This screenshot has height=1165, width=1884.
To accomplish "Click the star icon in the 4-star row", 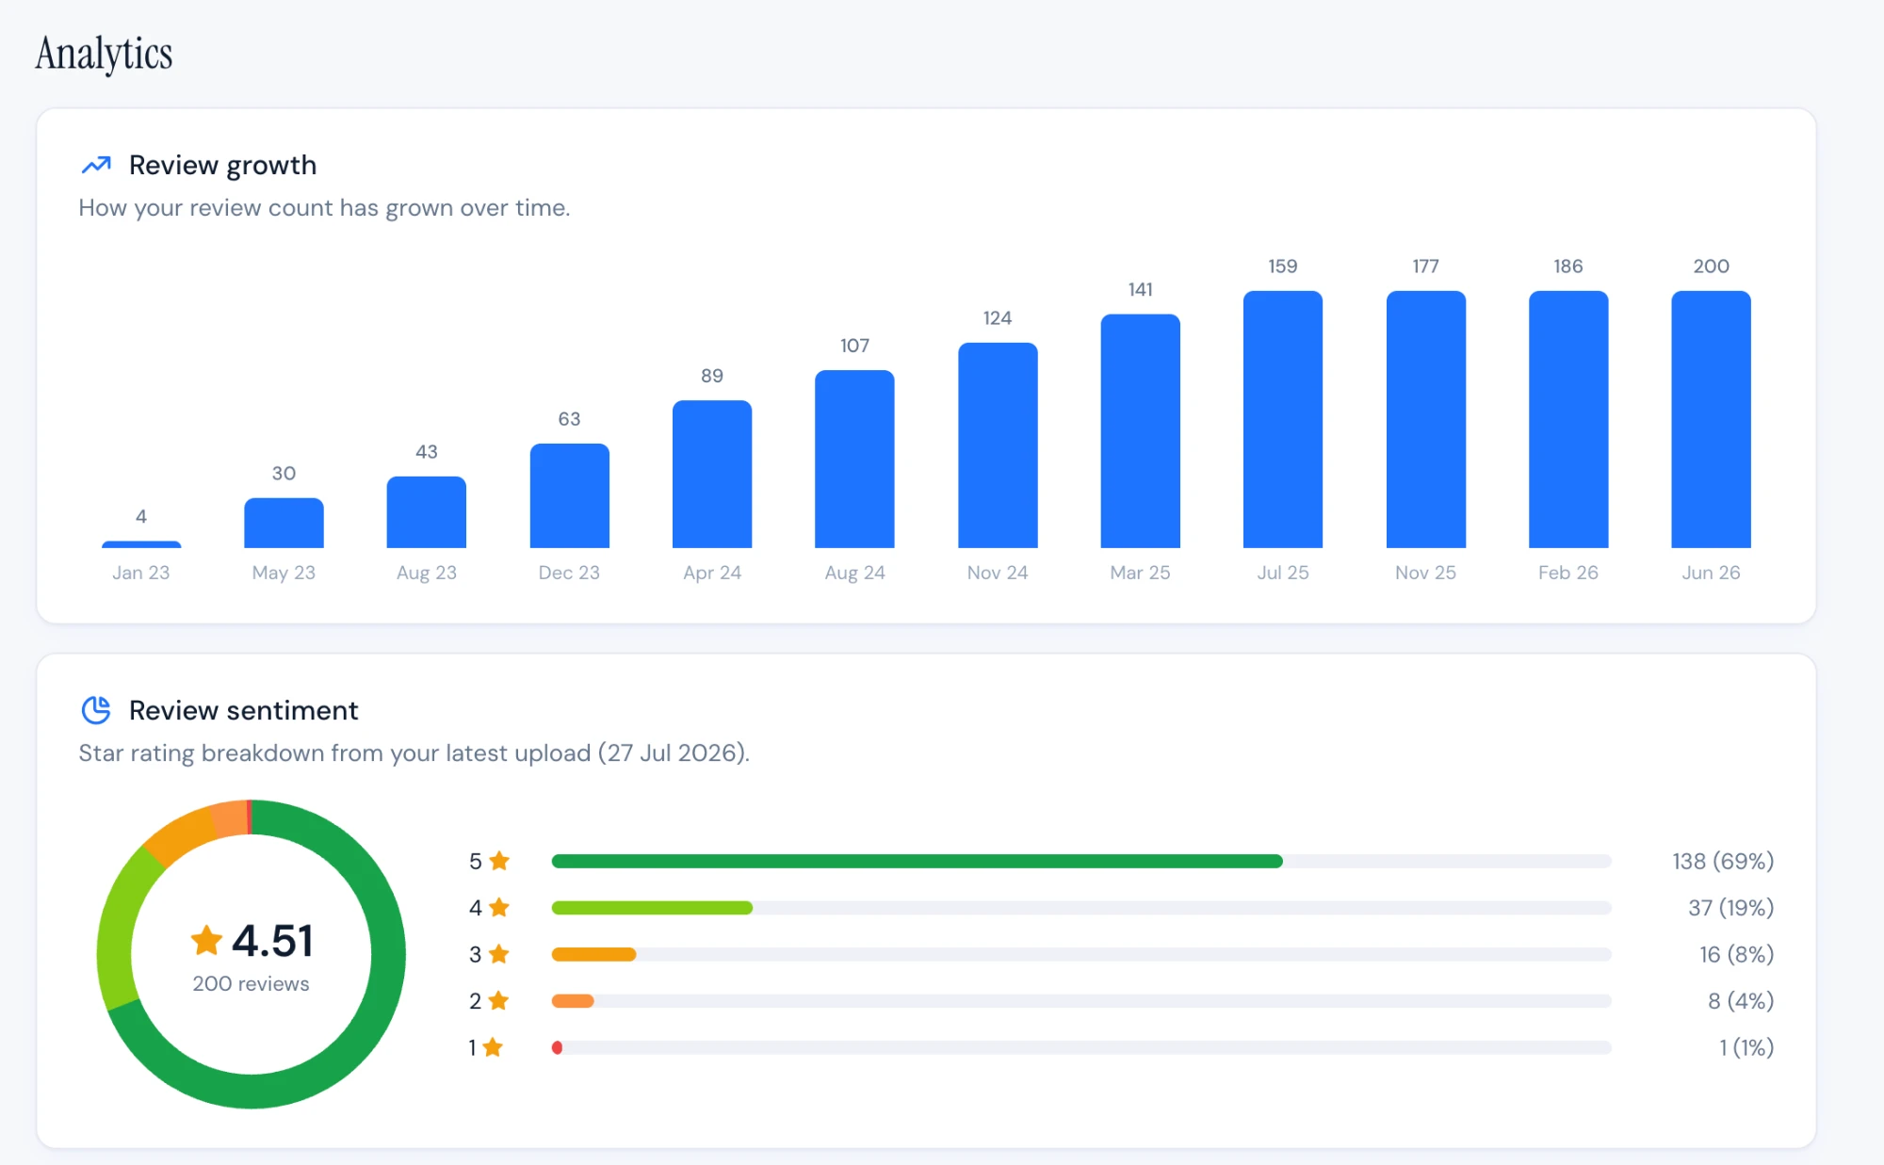I will point(499,907).
